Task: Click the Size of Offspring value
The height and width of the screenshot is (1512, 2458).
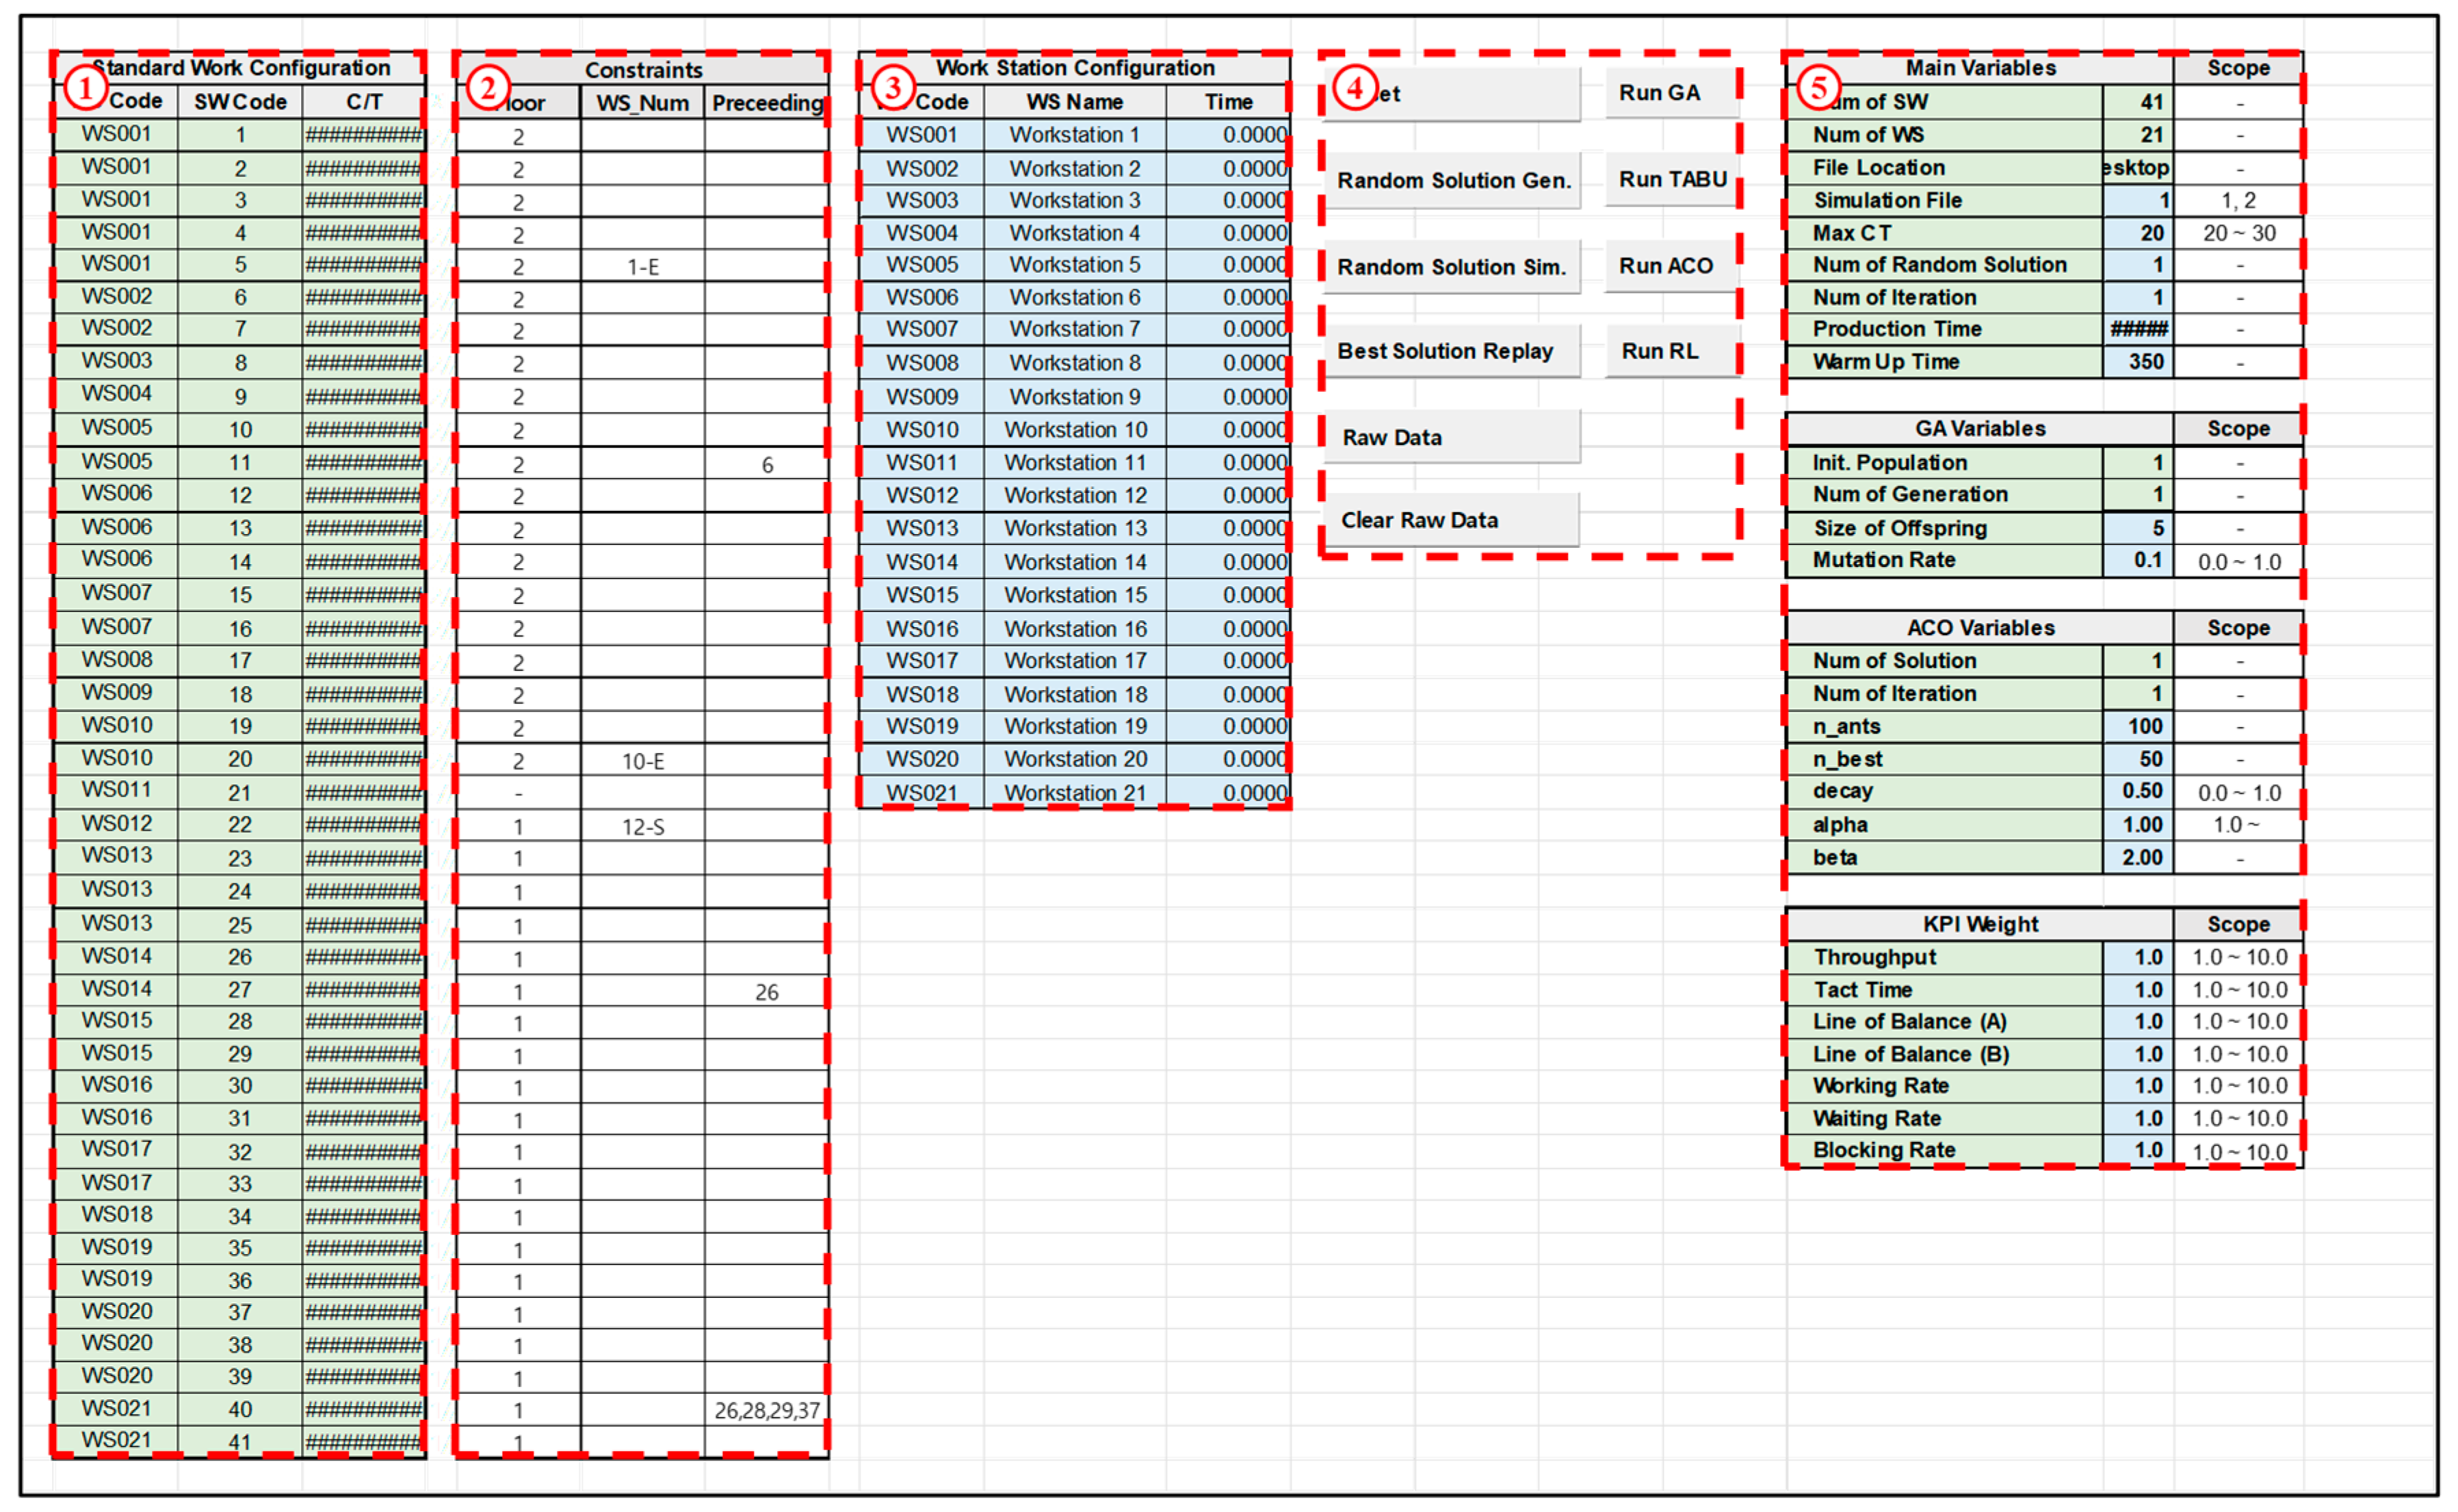Action: [2138, 528]
